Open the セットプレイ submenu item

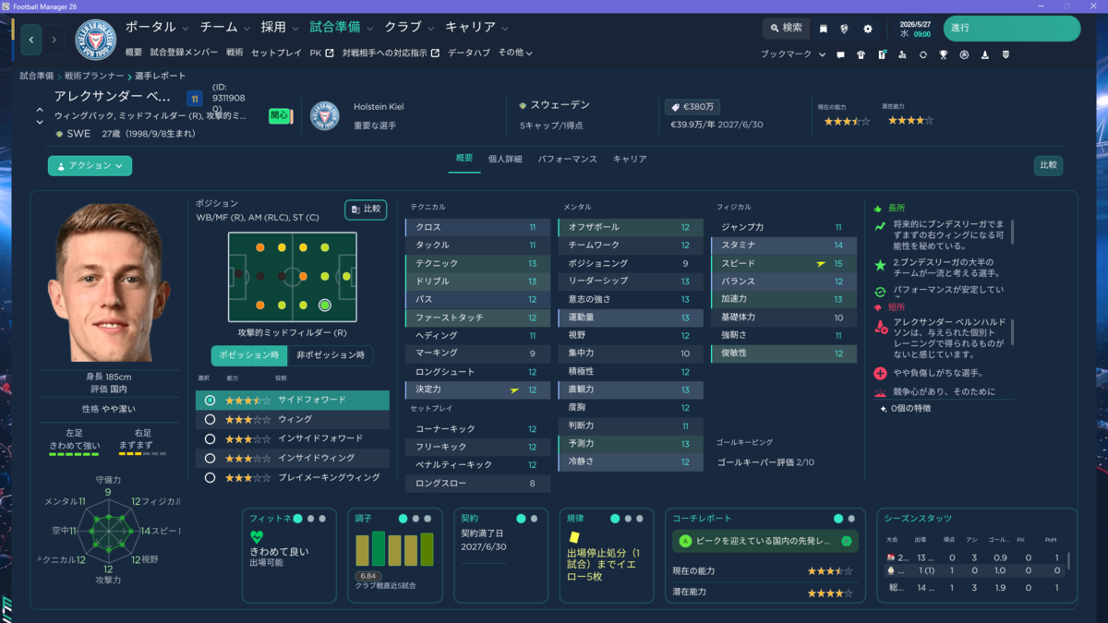276,53
